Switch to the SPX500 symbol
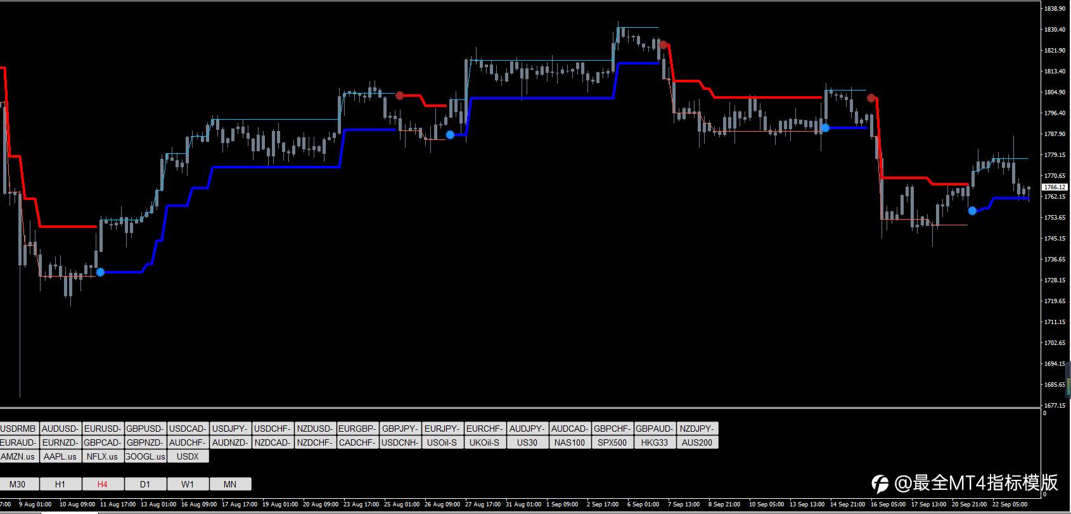The image size is (1071, 514). click(x=612, y=442)
